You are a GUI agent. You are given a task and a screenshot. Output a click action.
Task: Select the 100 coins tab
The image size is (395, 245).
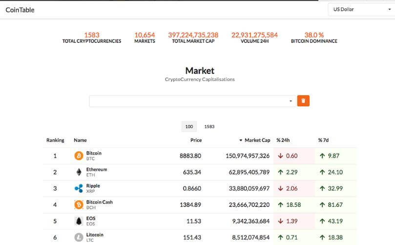(x=189, y=127)
